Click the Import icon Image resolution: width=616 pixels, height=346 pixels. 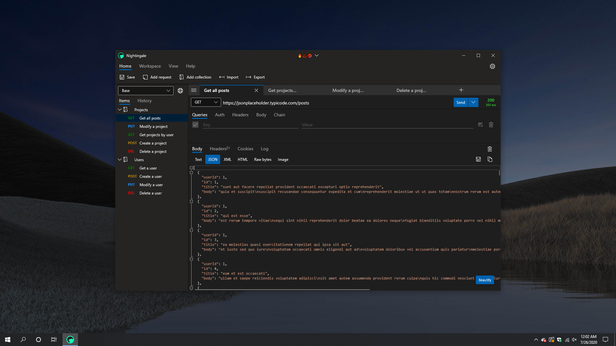click(228, 77)
